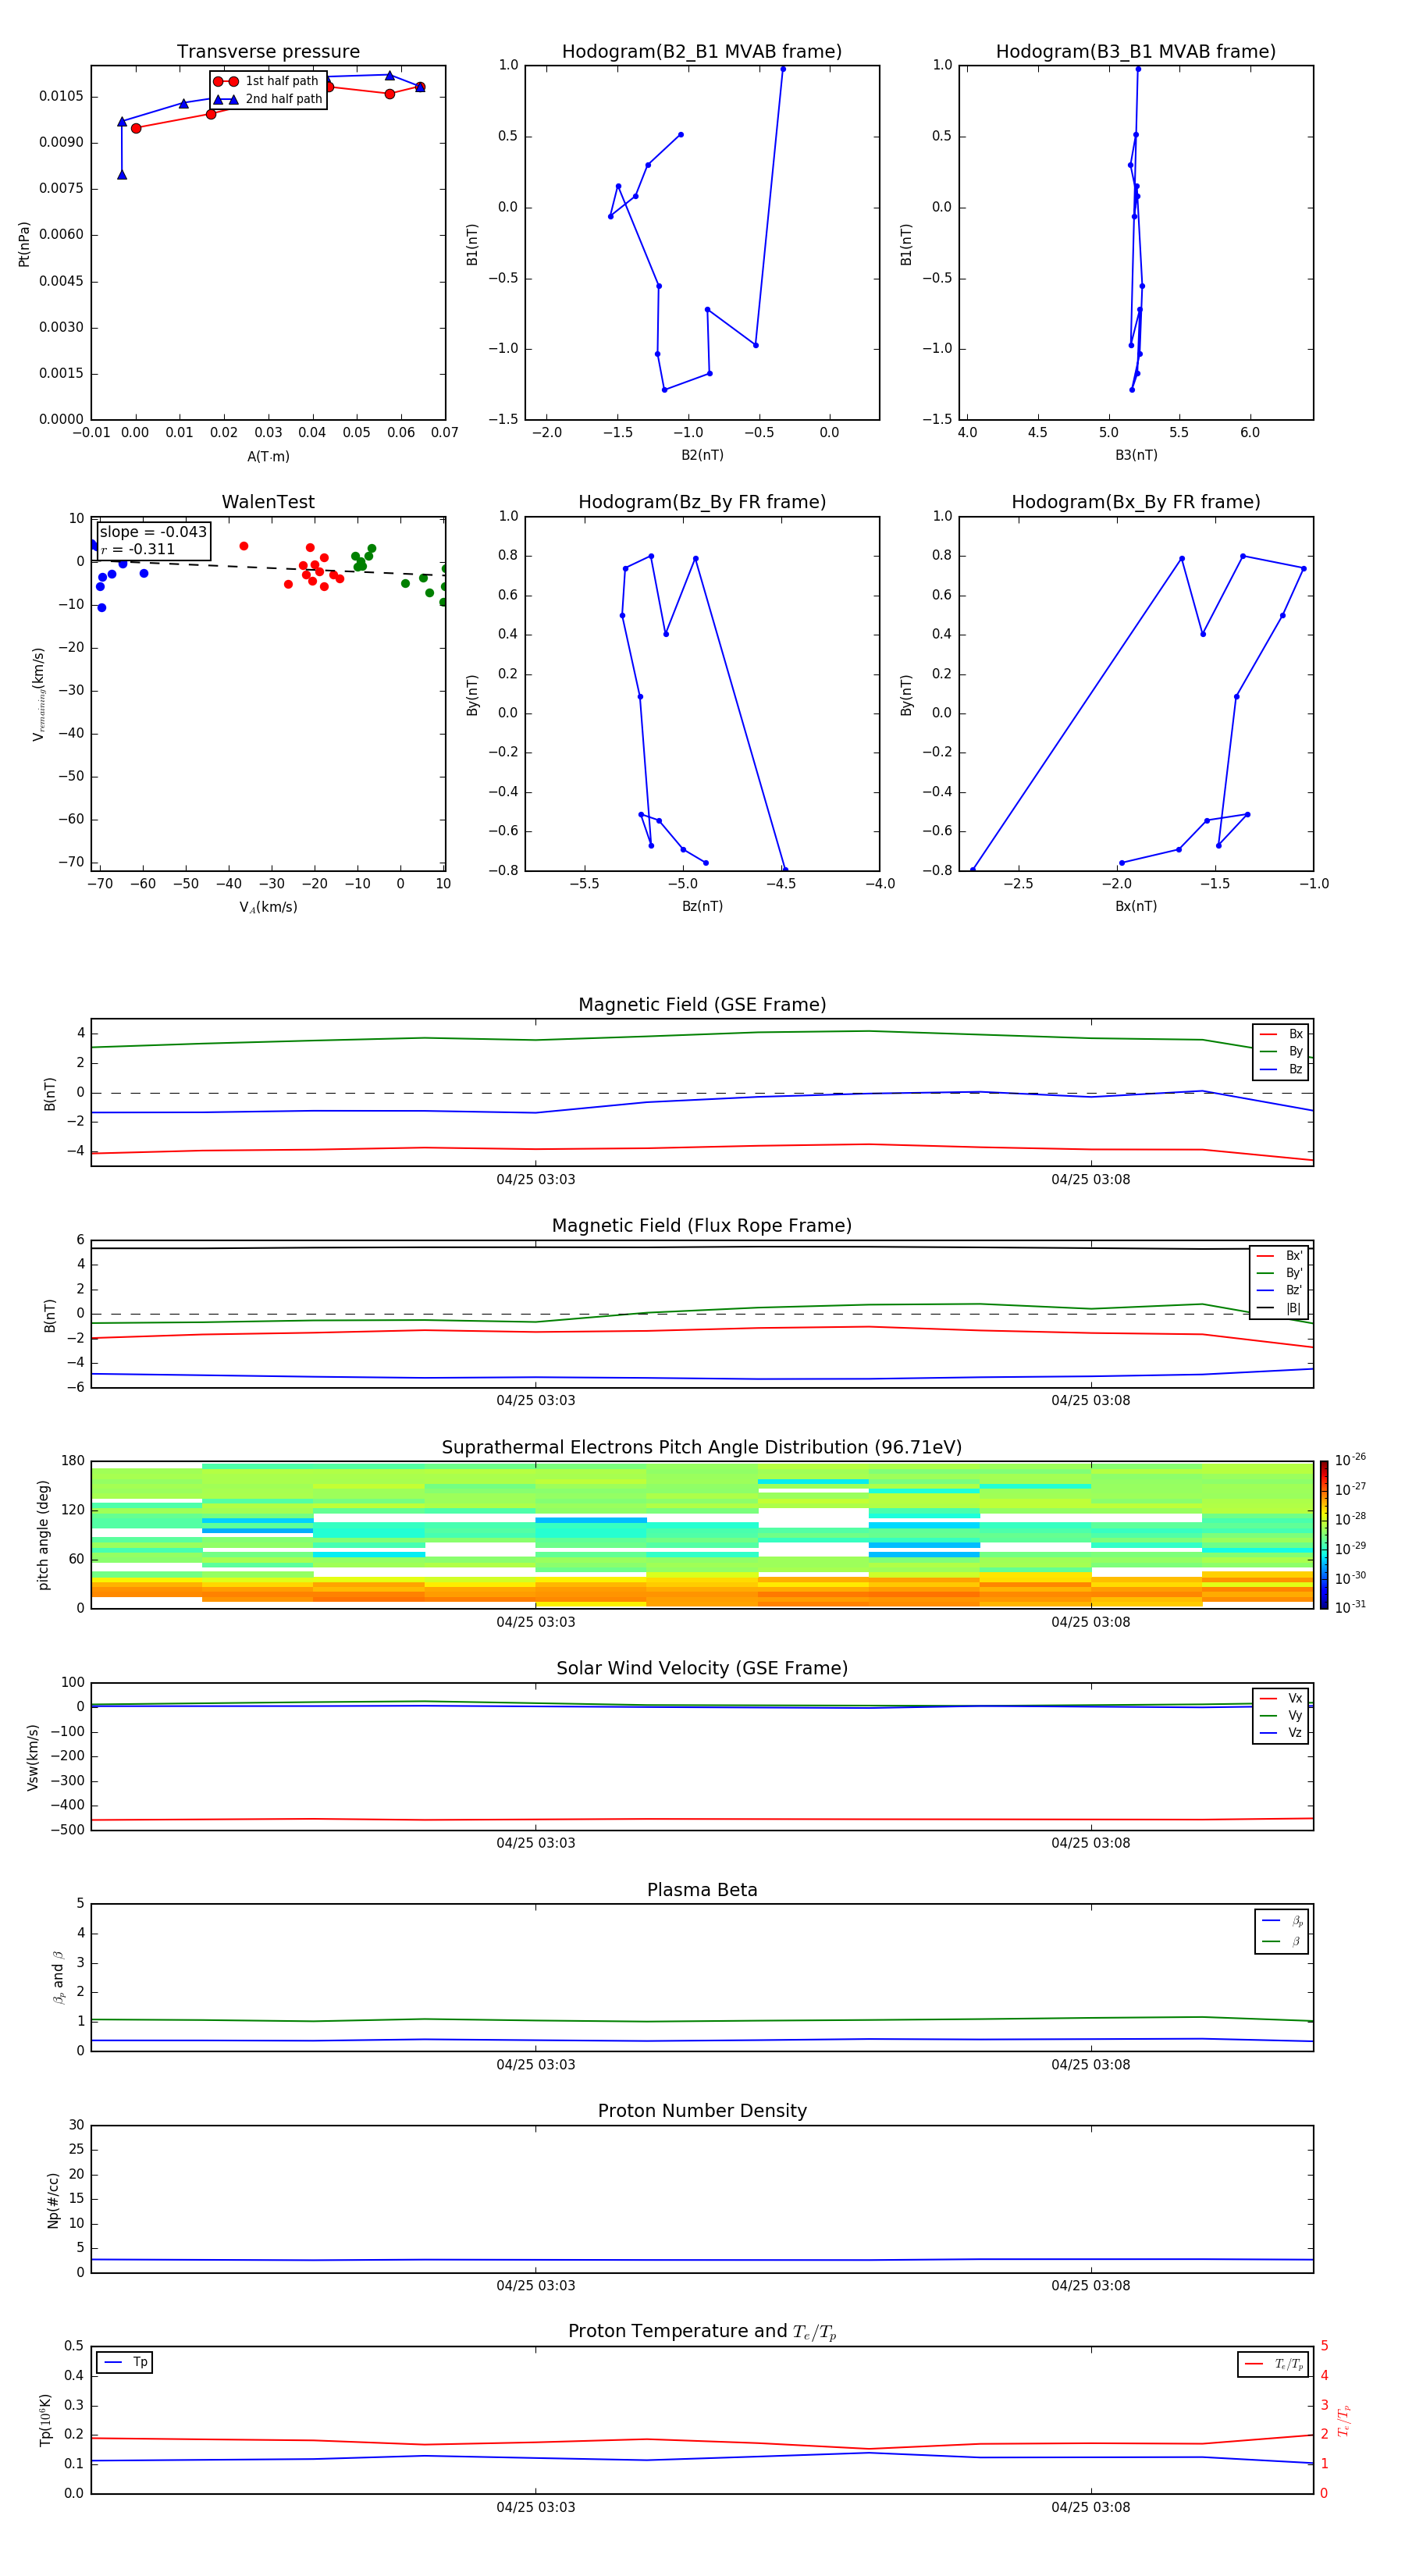Click the "Proton Number Density" title
This screenshot has width=1405, height=2576.
point(702,2111)
